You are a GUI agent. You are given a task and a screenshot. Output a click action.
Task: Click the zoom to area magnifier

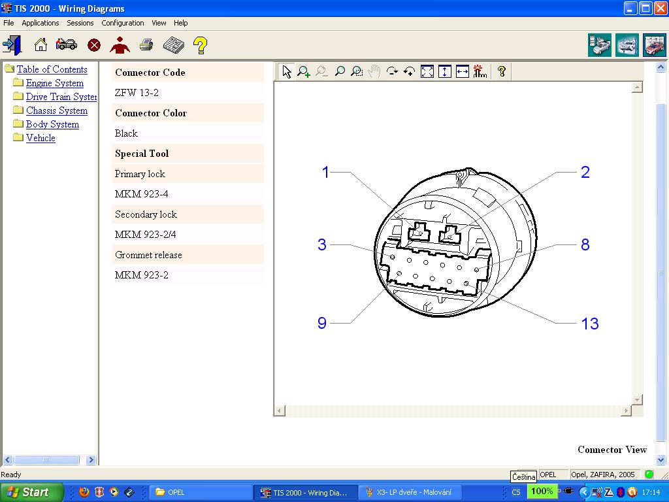click(x=357, y=72)
